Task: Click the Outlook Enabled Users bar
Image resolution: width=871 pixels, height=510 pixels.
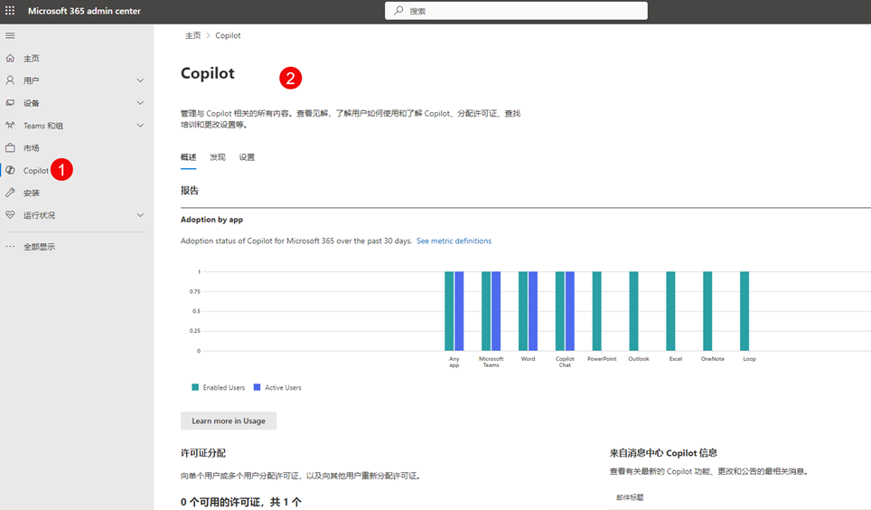Action: 633,311
